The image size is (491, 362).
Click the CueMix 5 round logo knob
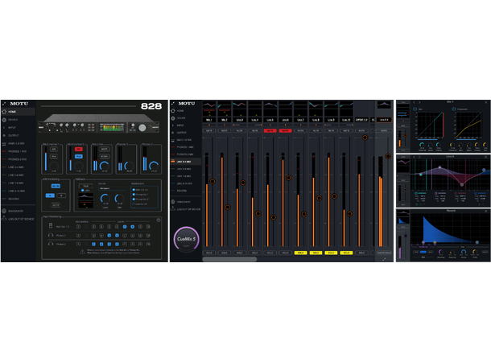pos(186,239)
